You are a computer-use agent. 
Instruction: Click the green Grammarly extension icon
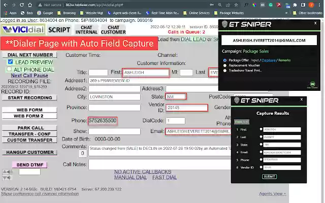click(x=271, y=5)
